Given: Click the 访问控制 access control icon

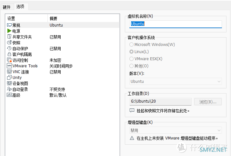Looking at the screenshot, I should 9,60.
